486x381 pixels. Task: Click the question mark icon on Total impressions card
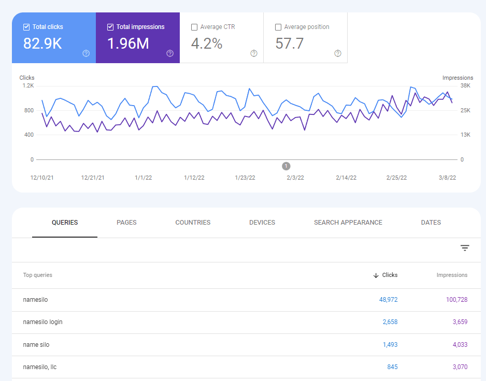[x=169, y=53]
